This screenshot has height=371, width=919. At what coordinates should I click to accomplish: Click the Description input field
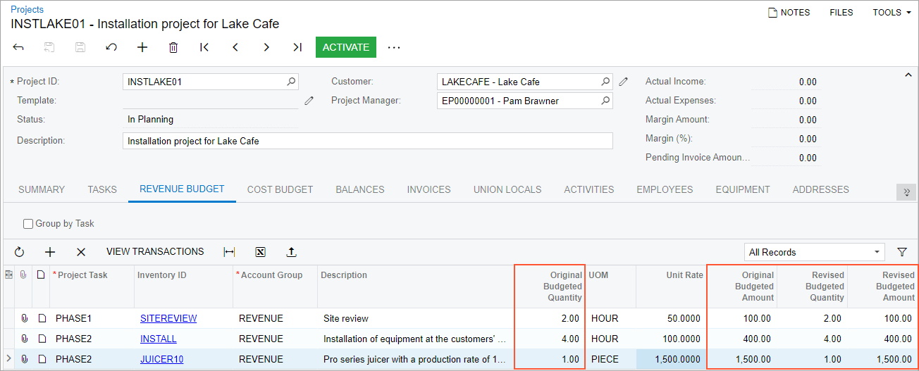point(366,141)
